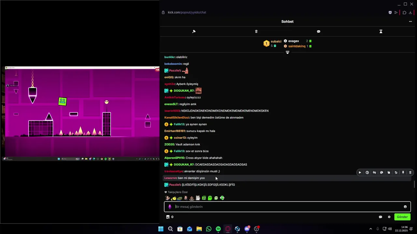Click username Emirhan166161 in chat
Viewport: 417px width, 234px height.
coord(175,131)
